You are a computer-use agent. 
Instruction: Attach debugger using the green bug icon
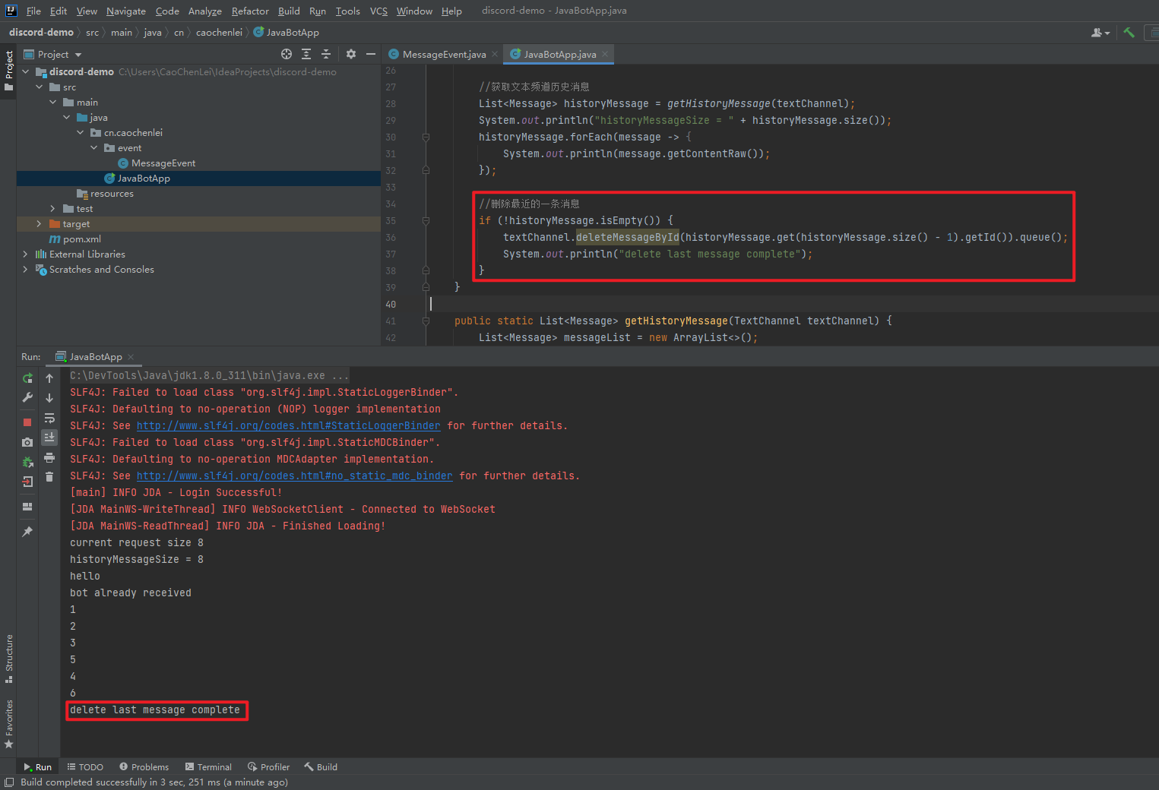[27, 462]
